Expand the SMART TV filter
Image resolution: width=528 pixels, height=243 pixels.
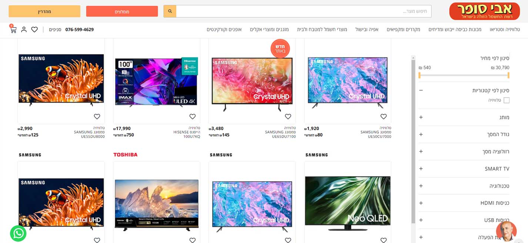click(421, 169)
